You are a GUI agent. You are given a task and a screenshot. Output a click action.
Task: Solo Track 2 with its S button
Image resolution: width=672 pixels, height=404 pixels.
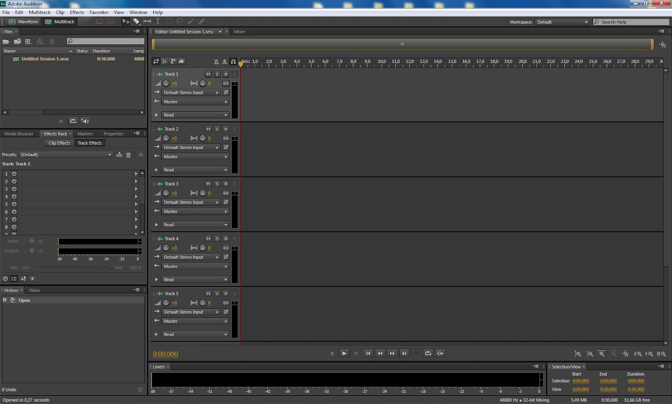(x=217, y=129)
